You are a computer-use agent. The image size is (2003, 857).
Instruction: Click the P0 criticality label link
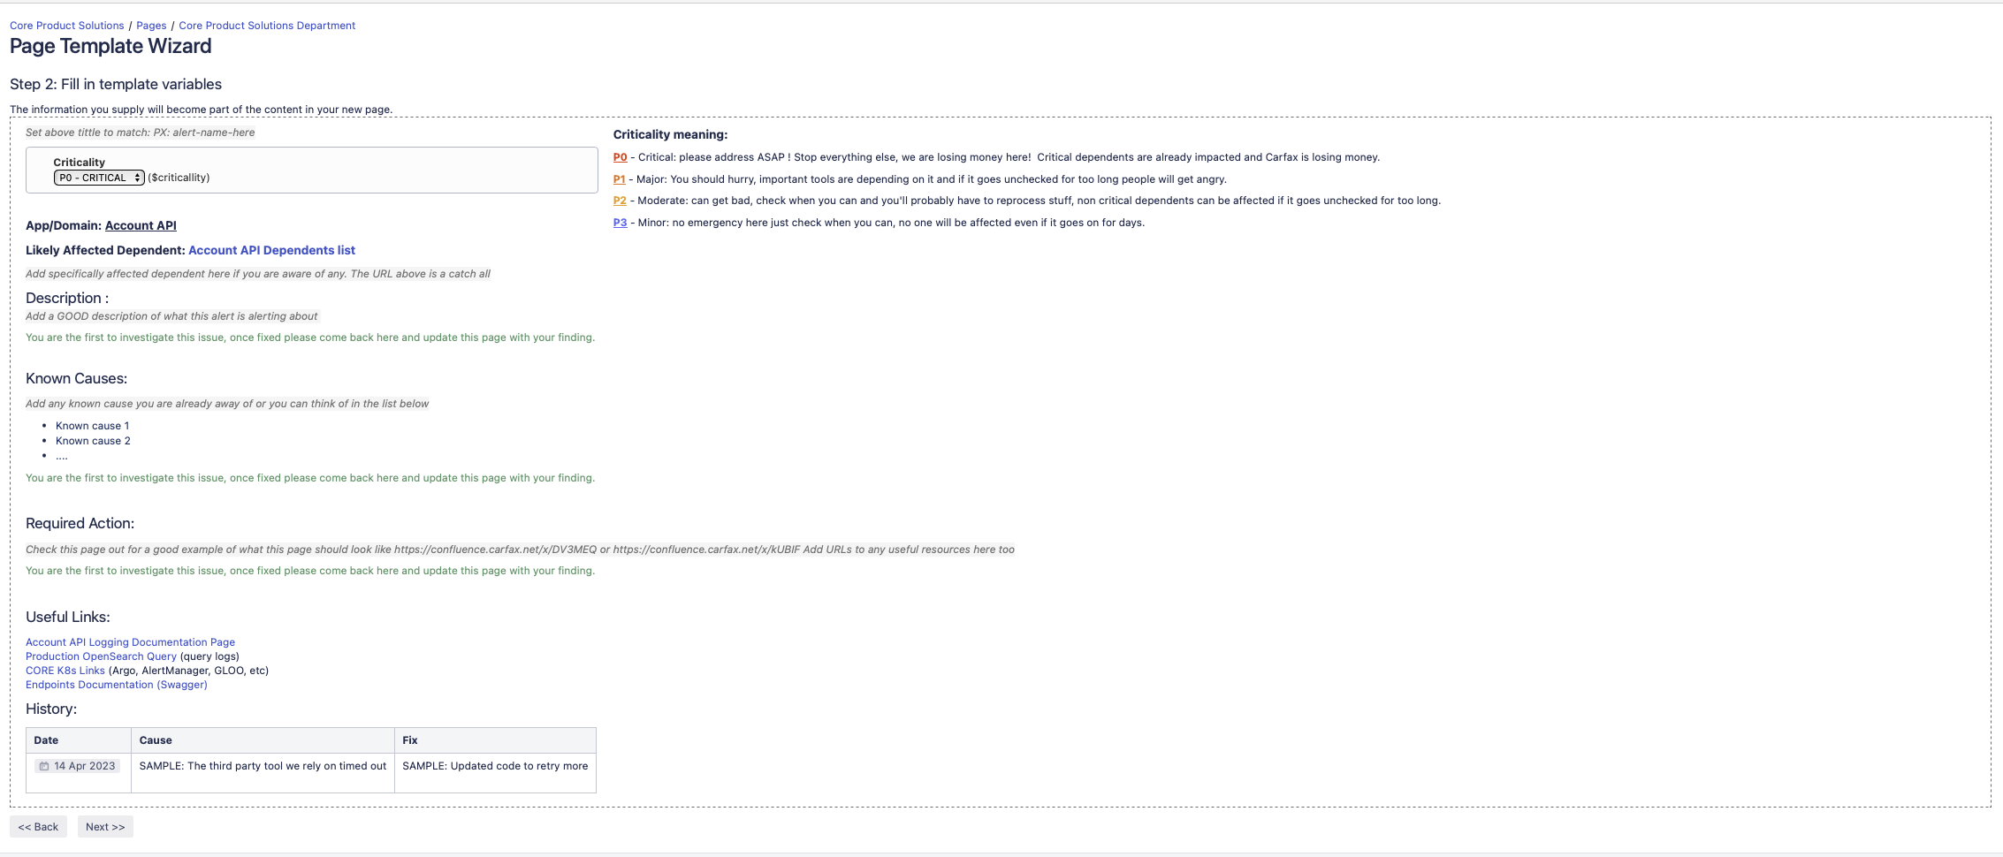(x=620, y=157)
